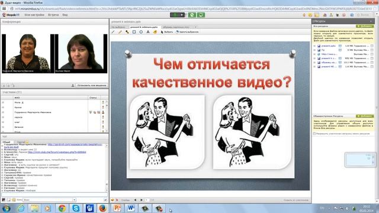The height and width of the screenshot is (213, 379).
Task: Open the chat recipient 'Всем' dropdown
Action: coord(49,200)
